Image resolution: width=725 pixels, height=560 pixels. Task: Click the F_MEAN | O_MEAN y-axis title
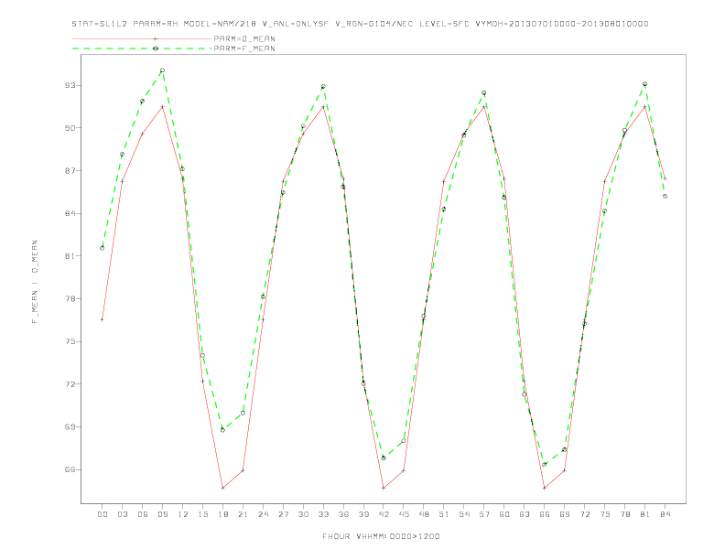[35, 282]
